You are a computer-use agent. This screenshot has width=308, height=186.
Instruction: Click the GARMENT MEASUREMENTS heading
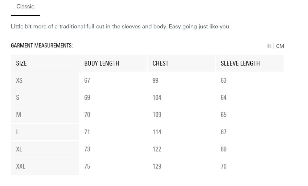pos(42,46)
